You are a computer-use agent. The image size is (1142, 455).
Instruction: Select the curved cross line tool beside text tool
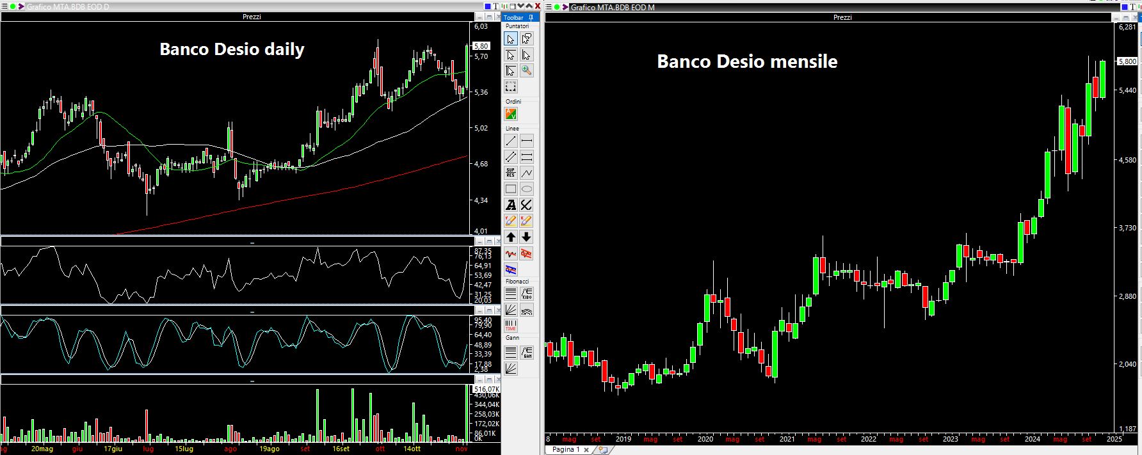point(526,205)
